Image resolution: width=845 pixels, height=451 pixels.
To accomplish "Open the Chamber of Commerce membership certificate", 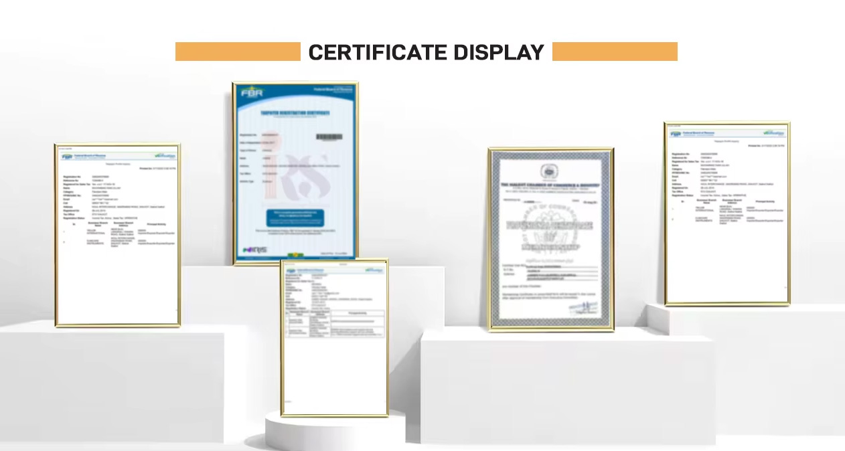I will 551,240.
